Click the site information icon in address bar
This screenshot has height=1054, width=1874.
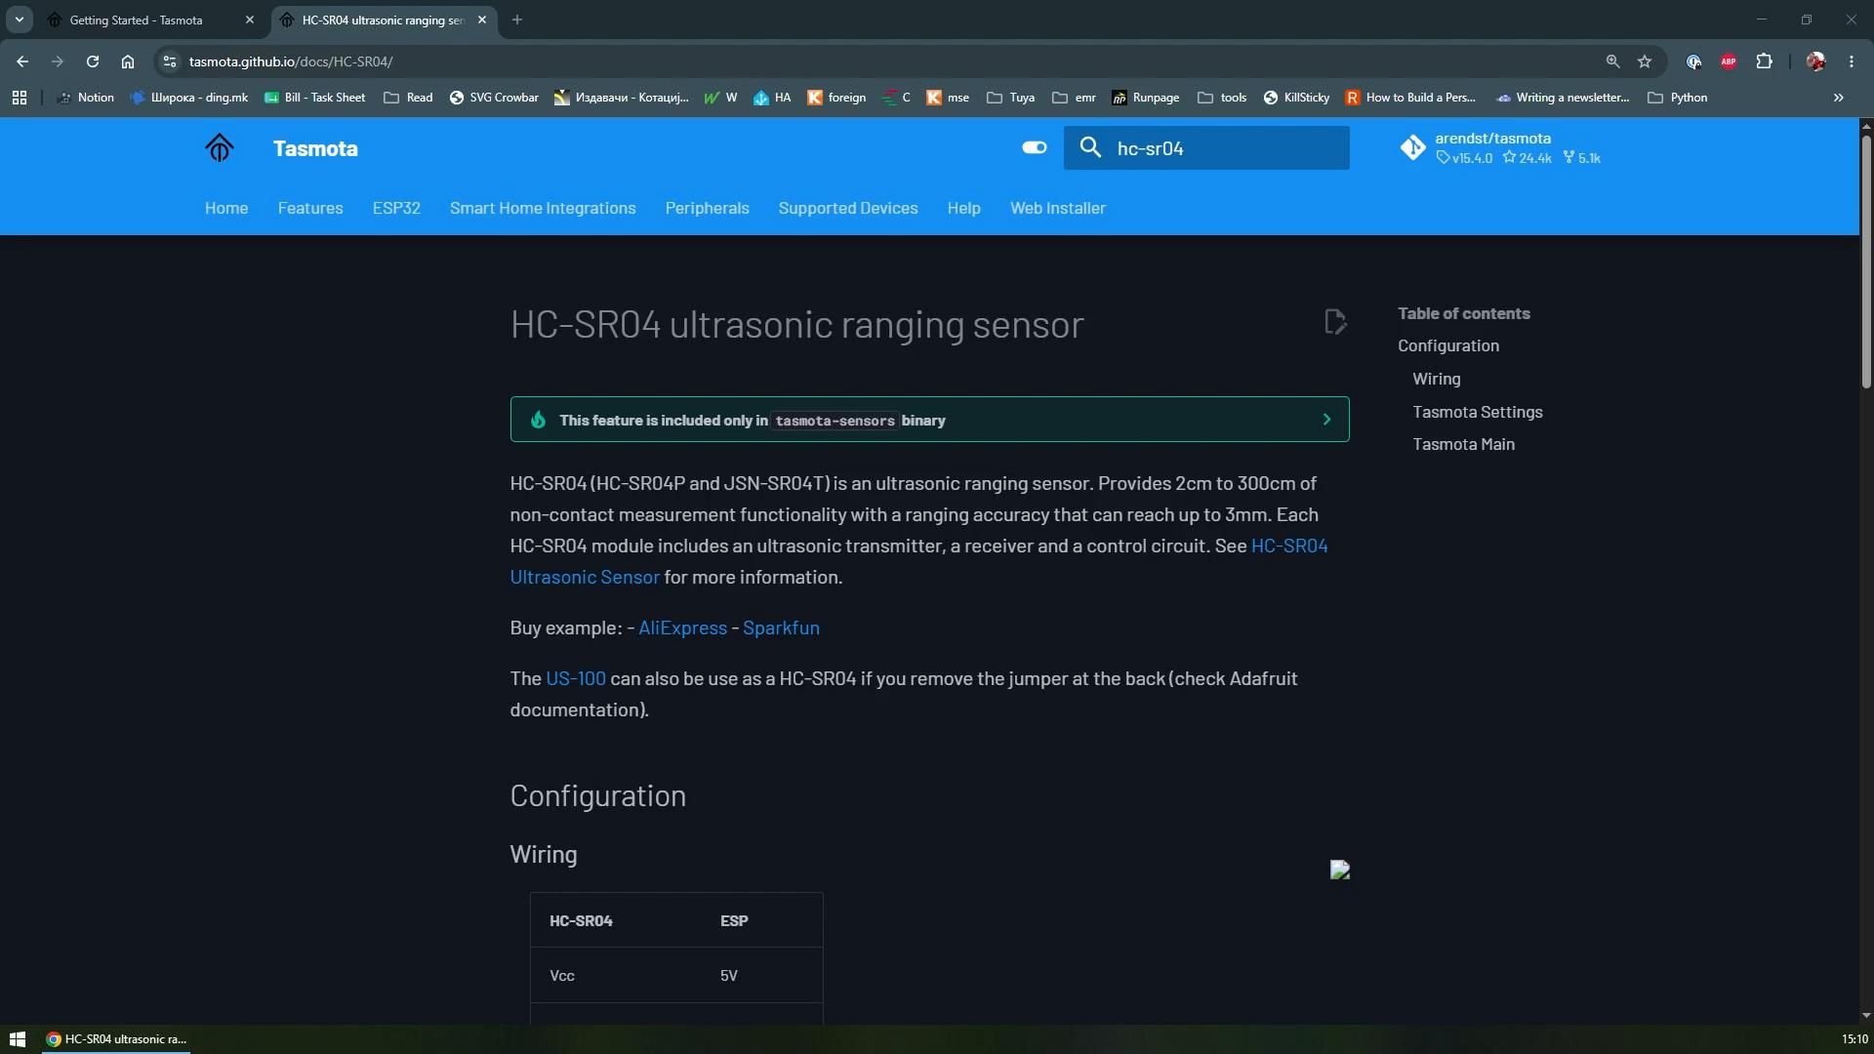[x=170, y=61]
